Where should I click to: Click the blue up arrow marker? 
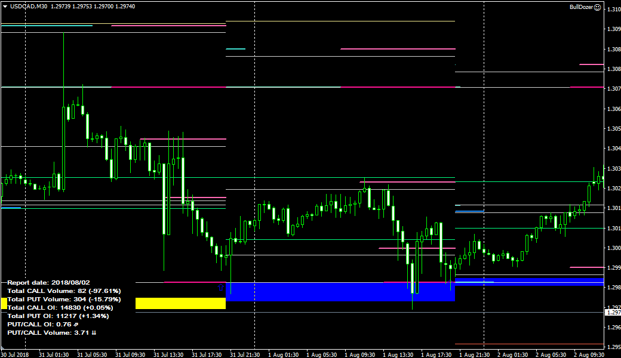[x=222, y=287]
